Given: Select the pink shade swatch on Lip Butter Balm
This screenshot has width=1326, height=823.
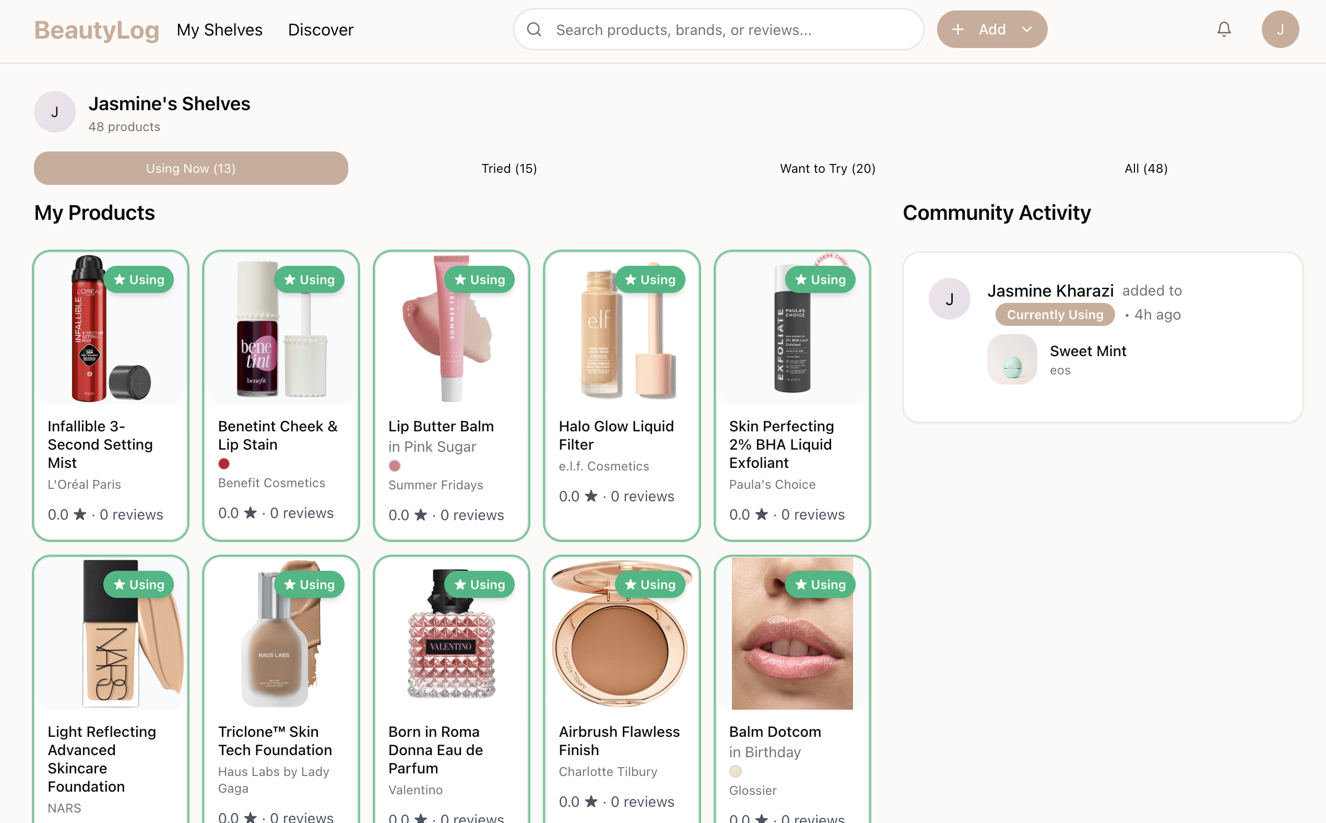Looking at the screenshot, I should coord(395,465).
